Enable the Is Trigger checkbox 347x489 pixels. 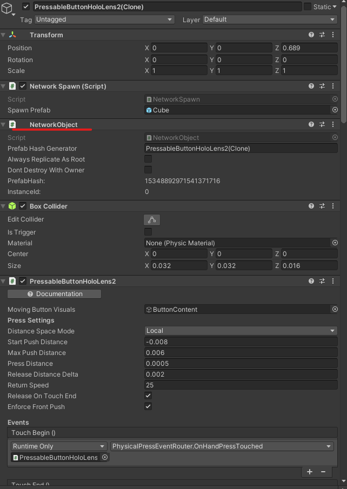coord(148,232)
